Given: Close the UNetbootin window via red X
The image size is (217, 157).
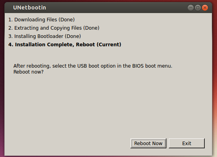Looking at the screenshot, I should point(205,8).
